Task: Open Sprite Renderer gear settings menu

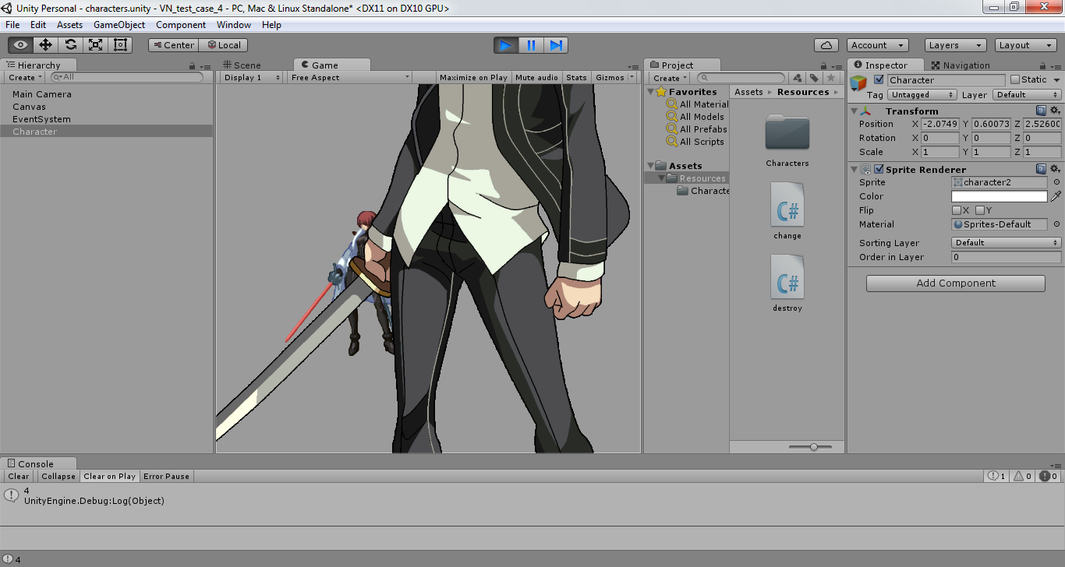Action: click(x=1055, y=169)
